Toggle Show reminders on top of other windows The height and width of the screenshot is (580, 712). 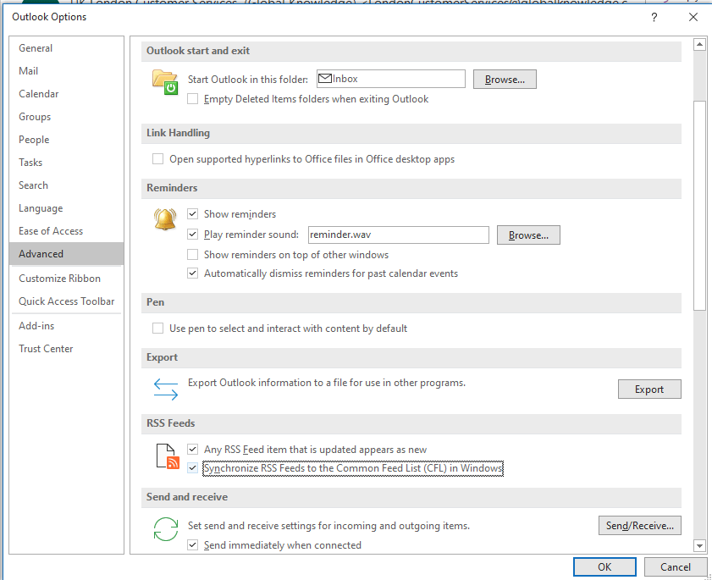(x=193, y=255)
